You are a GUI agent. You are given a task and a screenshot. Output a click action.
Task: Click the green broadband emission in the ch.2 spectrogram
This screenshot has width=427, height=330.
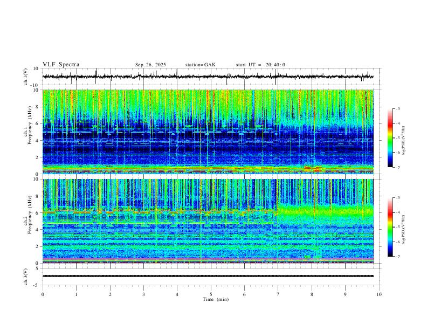[x=325, y=212]
